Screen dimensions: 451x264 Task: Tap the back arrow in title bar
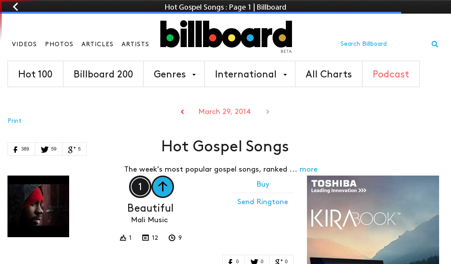point(15,7)
